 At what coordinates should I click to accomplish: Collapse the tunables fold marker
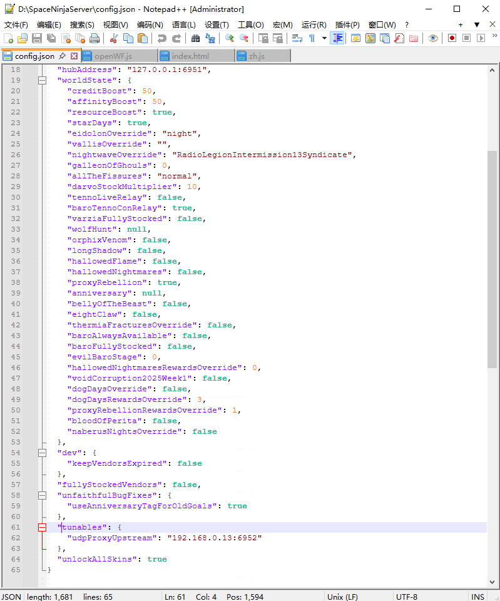pyautogui.click(x=43, y=527)
